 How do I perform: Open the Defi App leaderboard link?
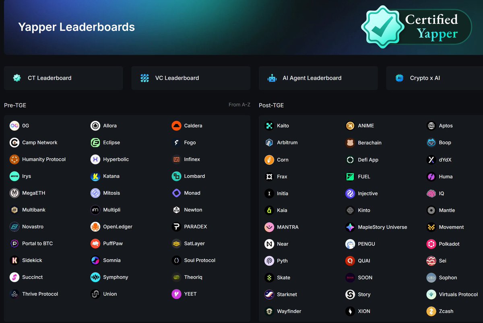tap(362, 160)
